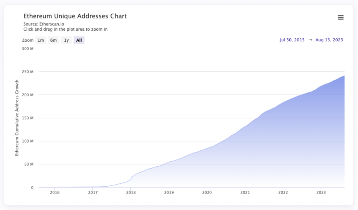Click the Ethereum Cumulative Address Growth axis title

(x=17, y=118)
